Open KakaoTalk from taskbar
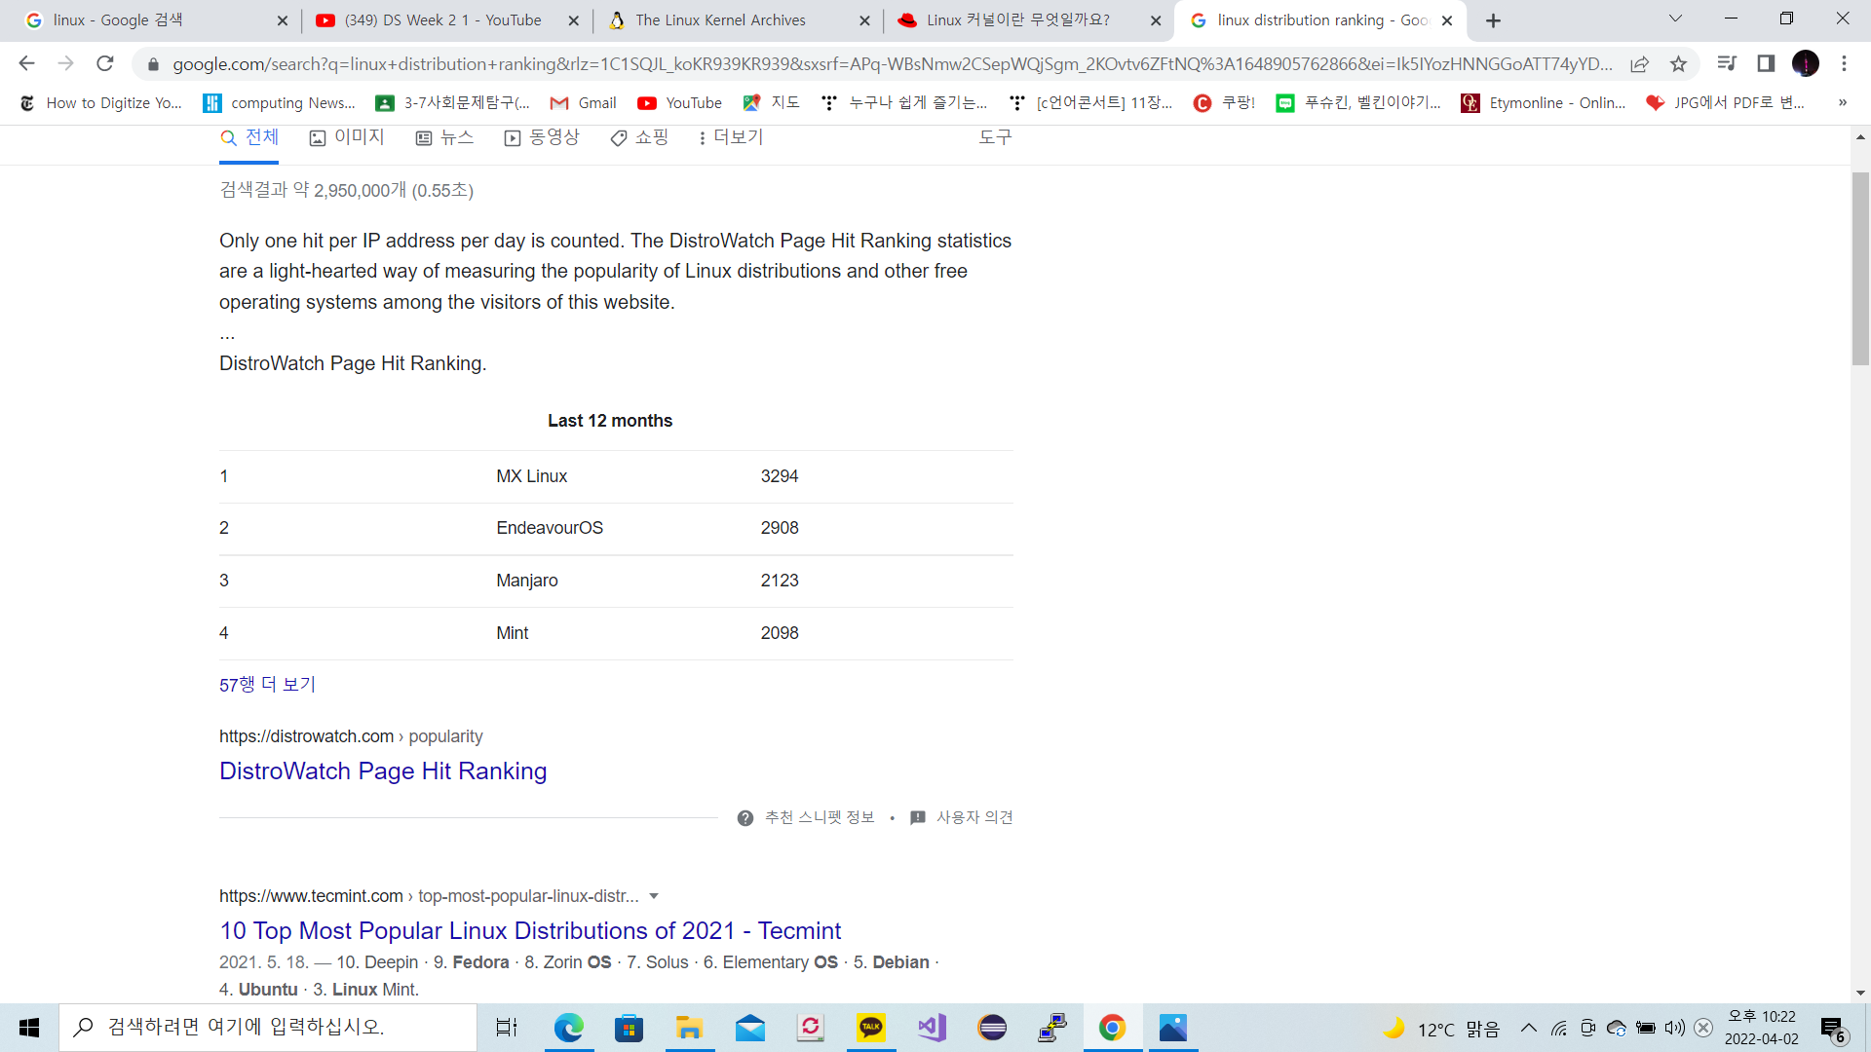 (x=870, y=1028)
